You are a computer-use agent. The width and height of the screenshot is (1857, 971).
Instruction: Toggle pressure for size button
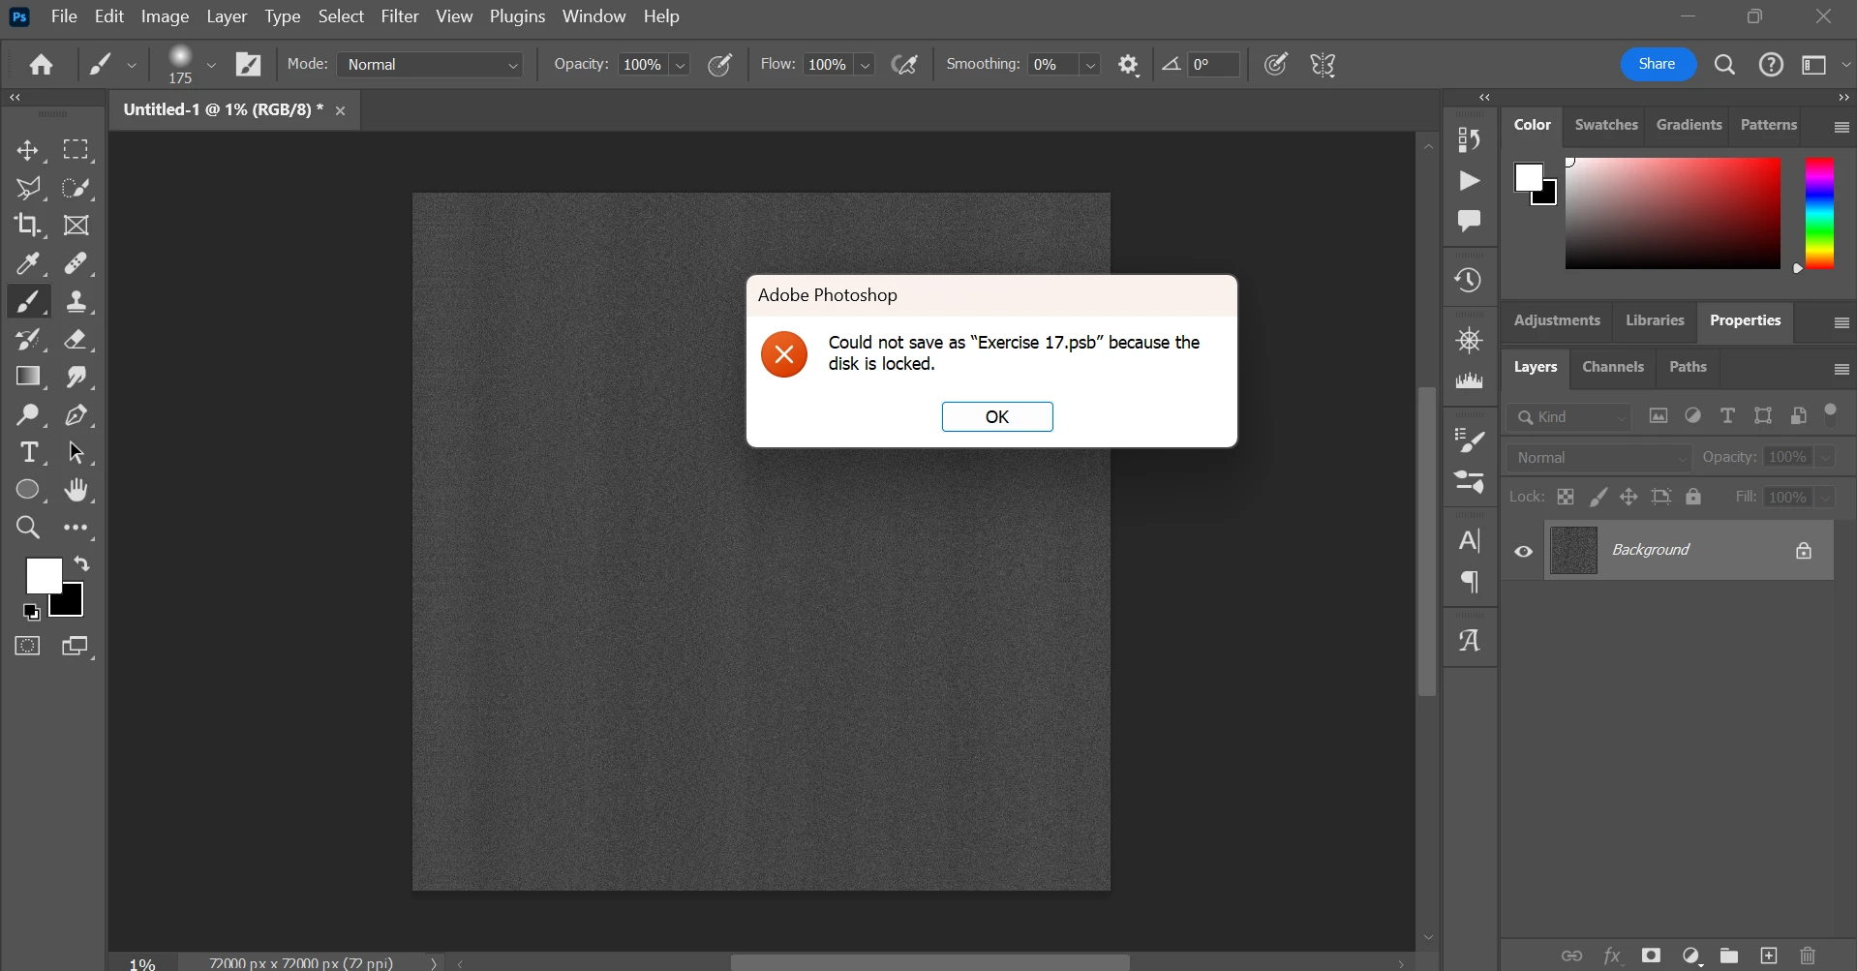pos(1277,65)
